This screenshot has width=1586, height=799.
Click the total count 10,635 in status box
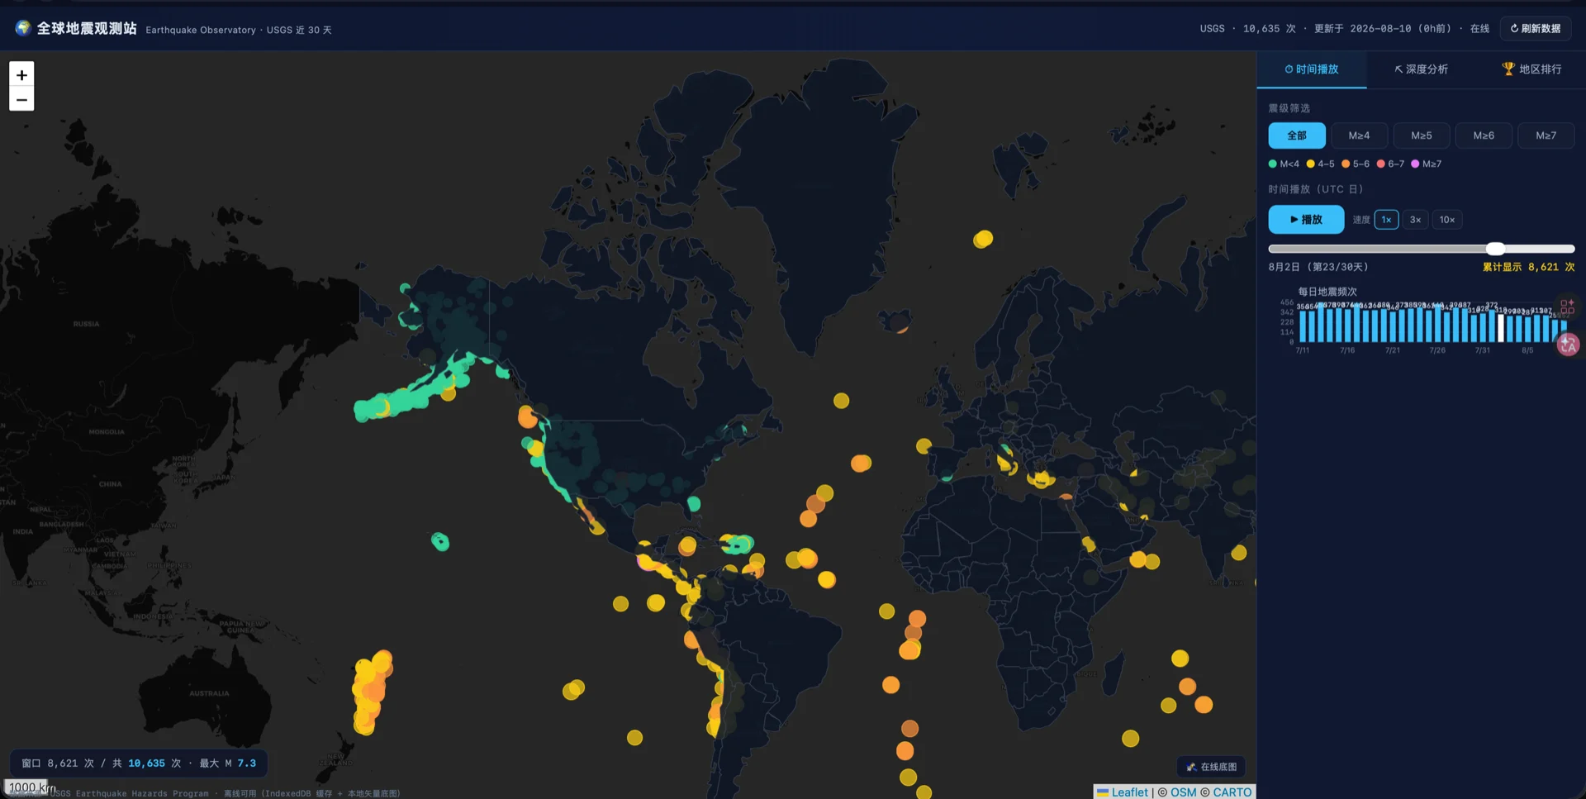(146, 763)
